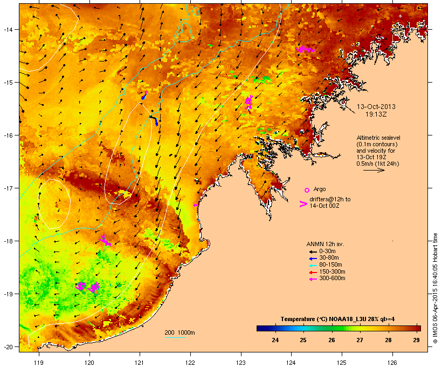Click the cyan 200 1000m isobath line sample

pos(175,337)
